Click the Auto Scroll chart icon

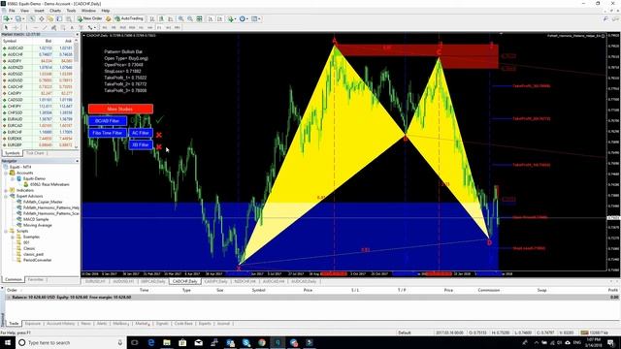[x=211, y=18]
